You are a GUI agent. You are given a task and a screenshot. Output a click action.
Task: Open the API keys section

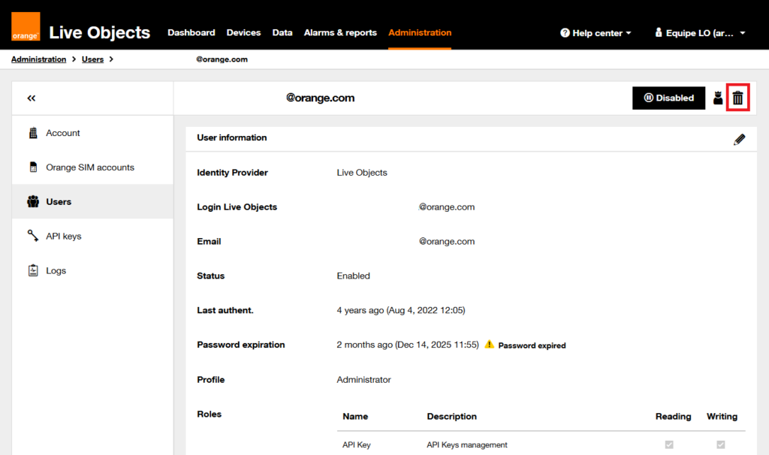point(63,236)
